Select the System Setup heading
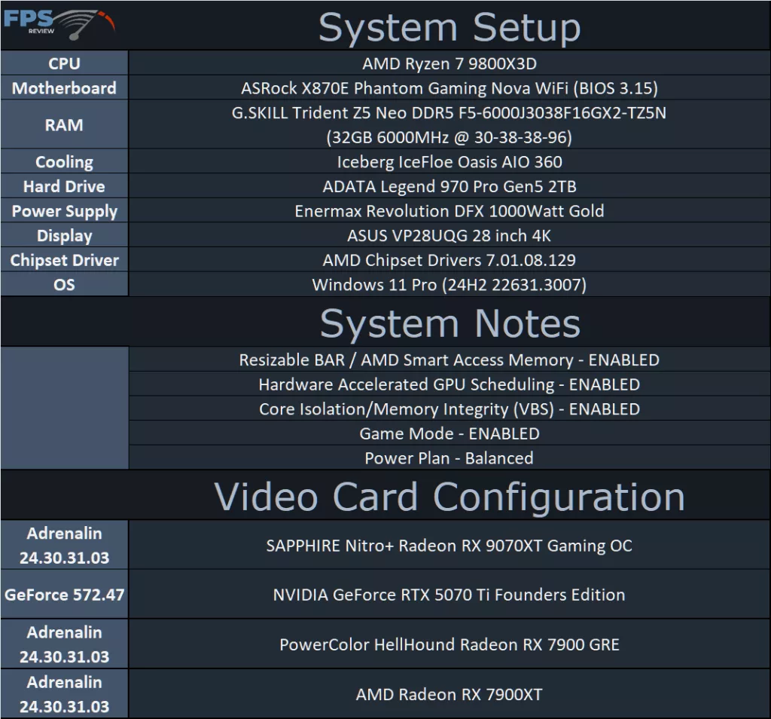Image resolution: width=771 pixels, height=719 pixels. click(x=449, y=28)
